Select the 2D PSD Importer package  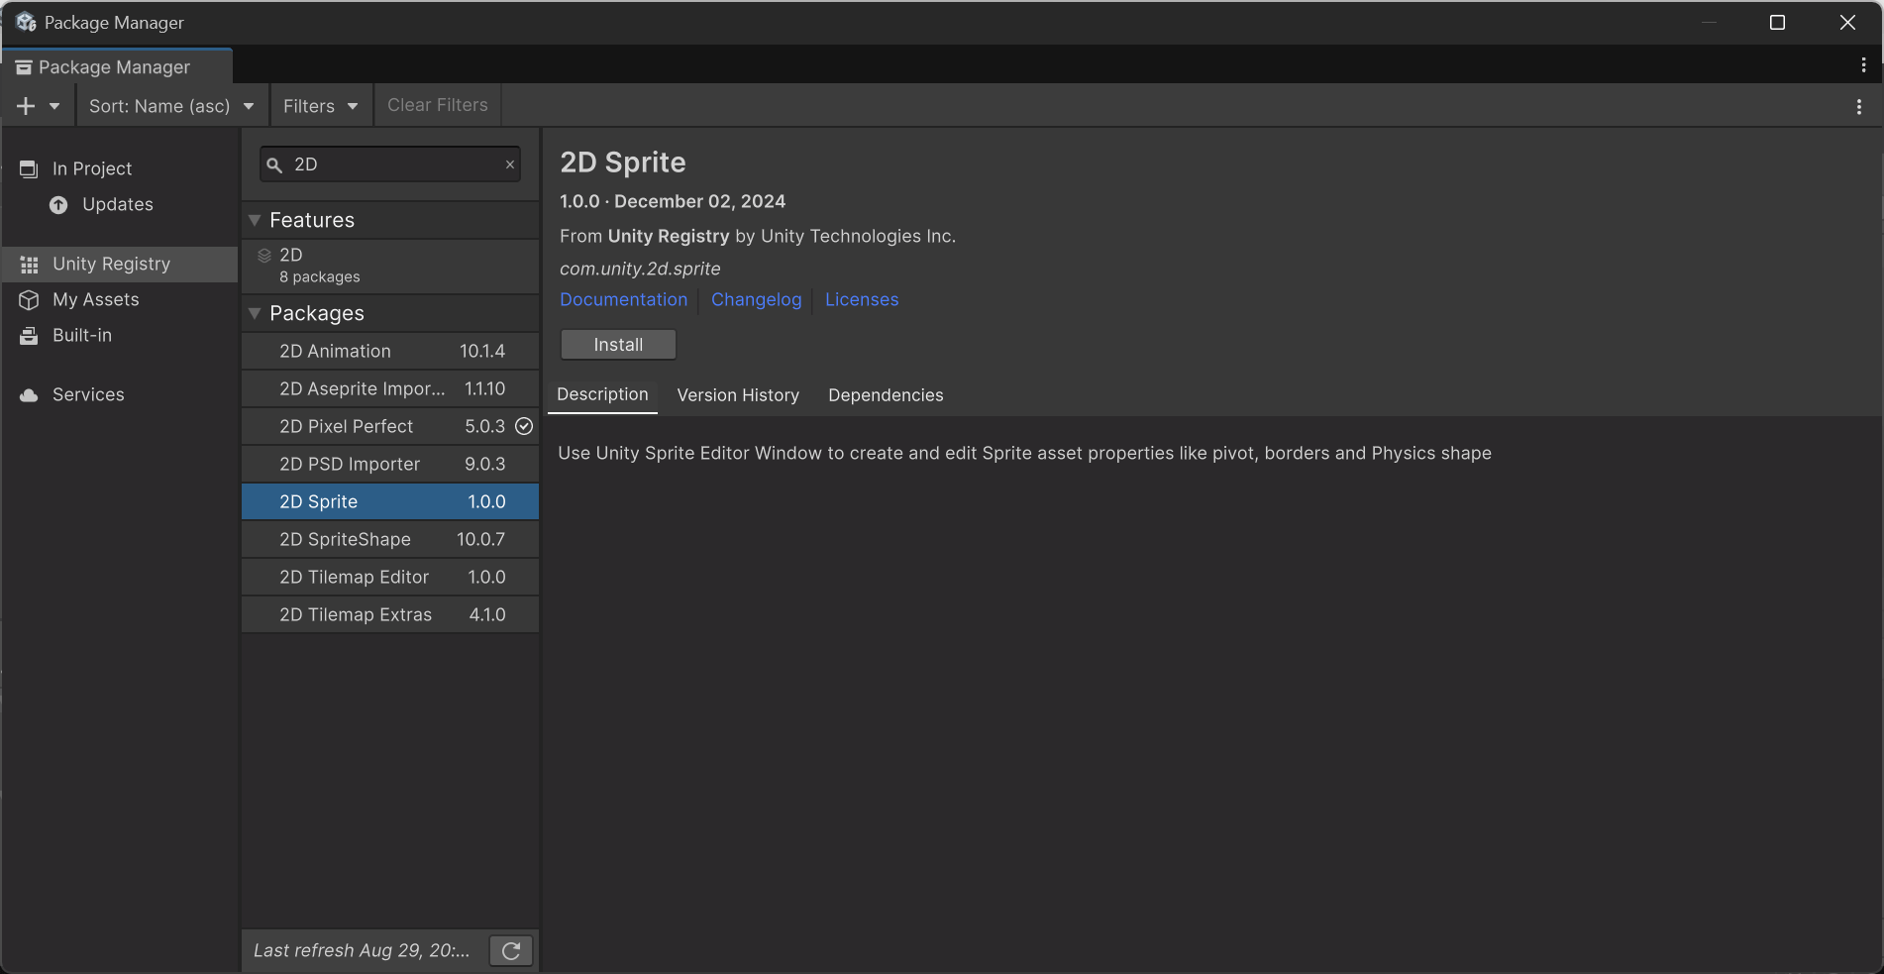(390, 464)
